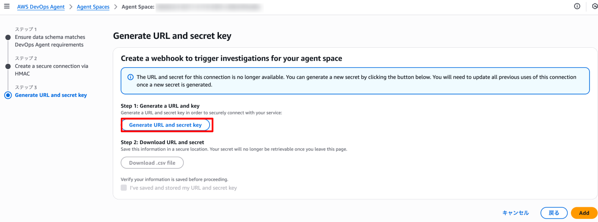Screen dimensions: 598x222
Task: Click the 戻る (back) button
Action: coord(554,213)
